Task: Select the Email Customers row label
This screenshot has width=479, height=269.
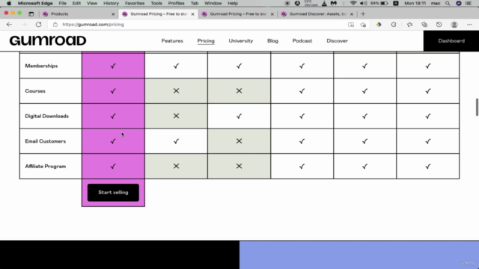Action: tap(45, 141)
